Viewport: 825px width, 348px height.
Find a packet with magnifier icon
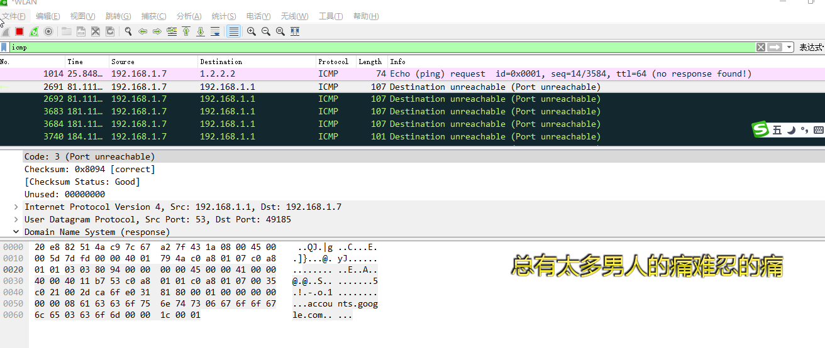click(x=128, y=31)
